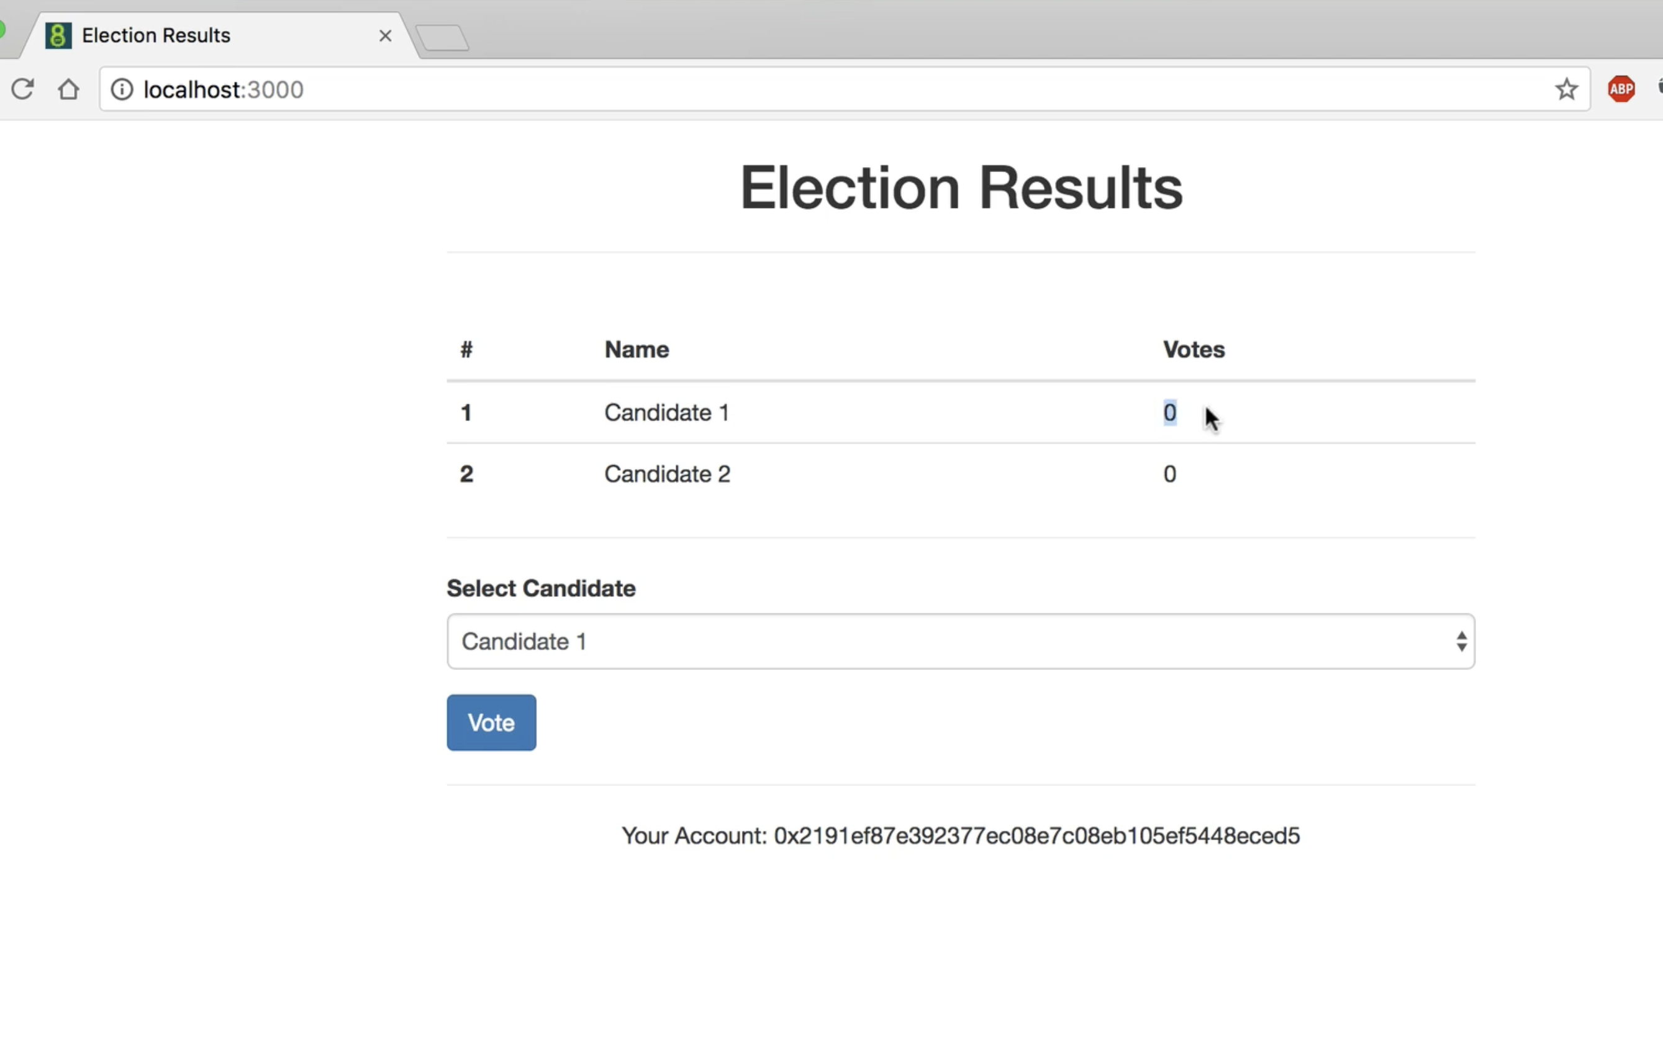
Task: Open the Select Candidate dropdown
Action: click(x=960, y=641)
